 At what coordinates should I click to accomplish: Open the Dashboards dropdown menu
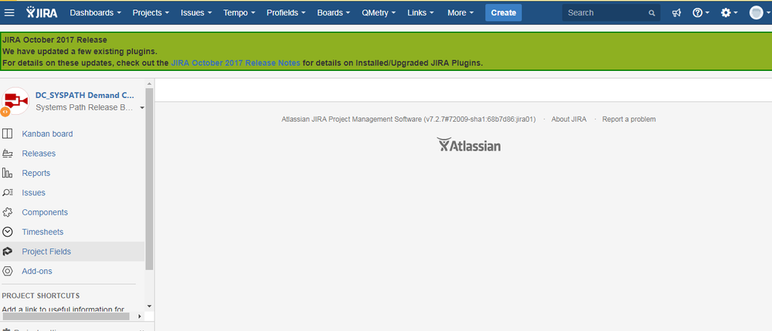click(96, 13)
